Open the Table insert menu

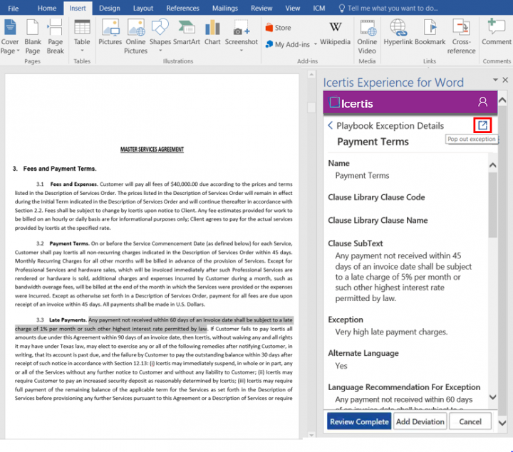tap(82, 36)
